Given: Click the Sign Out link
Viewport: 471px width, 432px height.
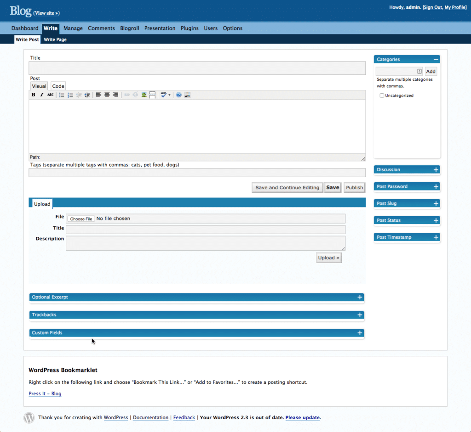Looking at the screenshot, I should click(x=433, y=7).
